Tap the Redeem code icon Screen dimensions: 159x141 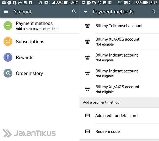87,131
